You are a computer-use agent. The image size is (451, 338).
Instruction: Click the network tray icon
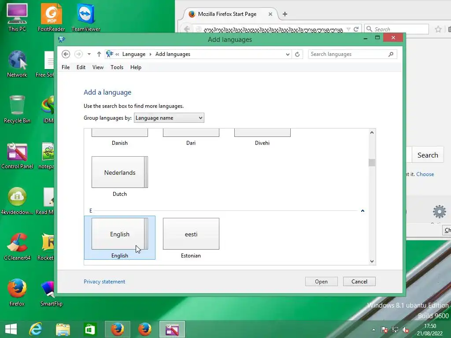tap(395, 330)
